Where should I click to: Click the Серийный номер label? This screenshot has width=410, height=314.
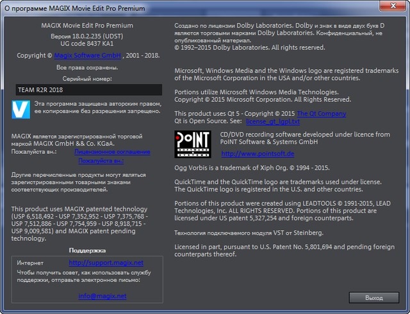click(87, 78)
